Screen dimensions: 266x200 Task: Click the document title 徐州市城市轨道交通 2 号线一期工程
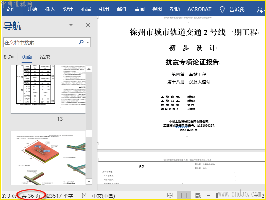click(194, 32)
